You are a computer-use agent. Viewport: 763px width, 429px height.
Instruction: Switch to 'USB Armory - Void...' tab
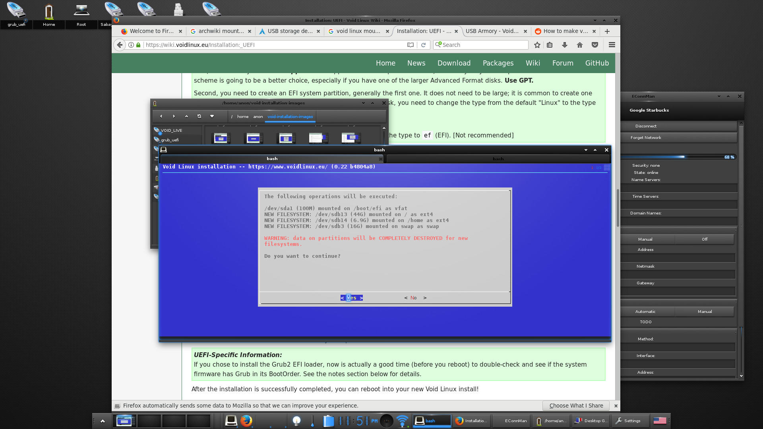(492, 31)
